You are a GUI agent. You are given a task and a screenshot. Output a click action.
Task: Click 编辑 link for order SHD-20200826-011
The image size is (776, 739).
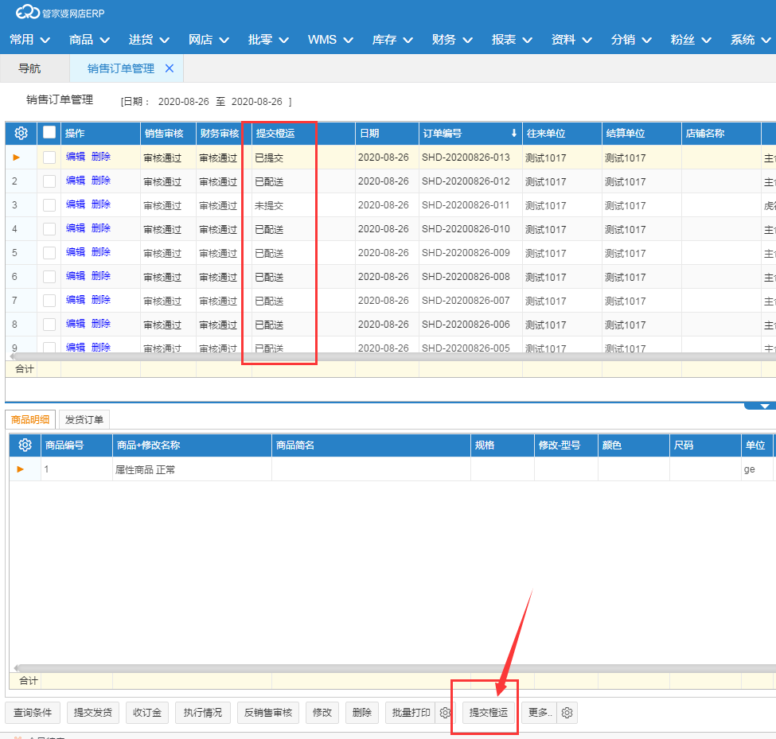pos(76,204)
